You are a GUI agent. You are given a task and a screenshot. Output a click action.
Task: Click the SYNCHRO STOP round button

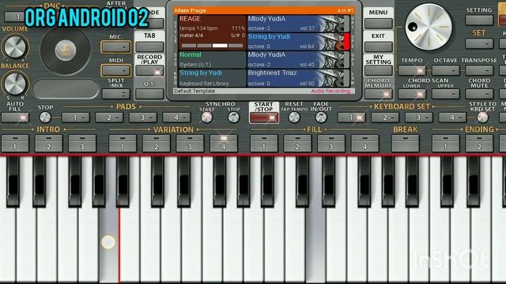234,118
